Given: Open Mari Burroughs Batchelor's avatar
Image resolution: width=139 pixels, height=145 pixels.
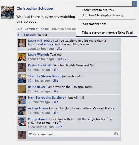Looking at the screenshot, I should 22,100.
